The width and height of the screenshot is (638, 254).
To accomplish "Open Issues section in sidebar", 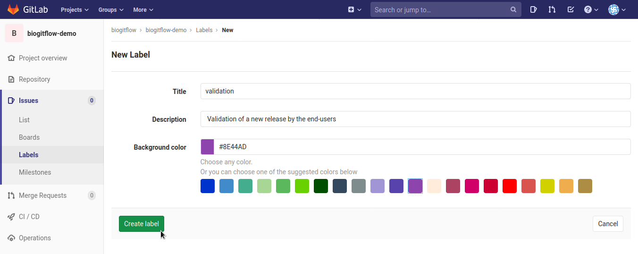I will click(52, 101).
